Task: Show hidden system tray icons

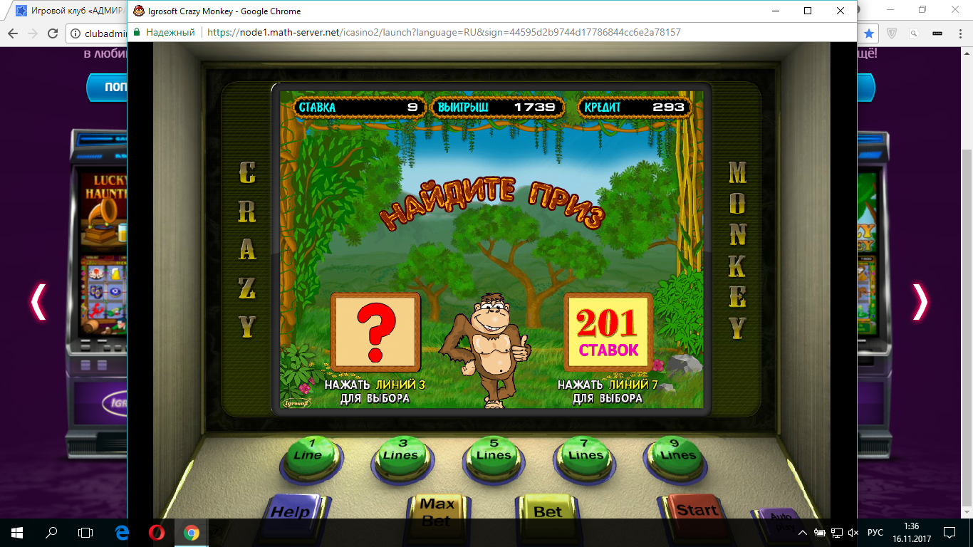Action: click(803, 533)
